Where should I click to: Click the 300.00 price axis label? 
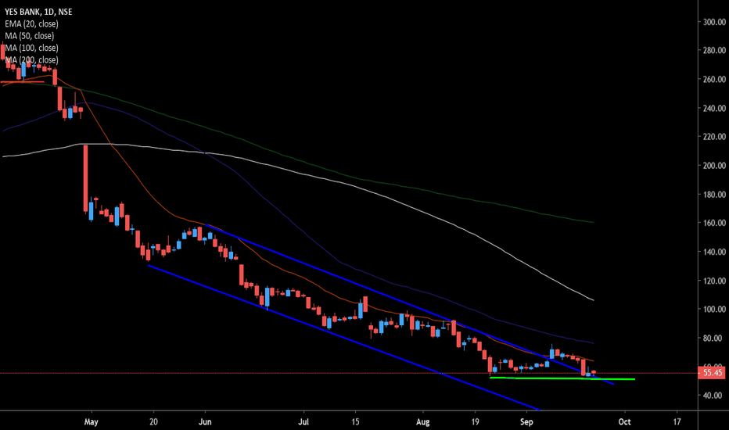(x=714, y=22)
